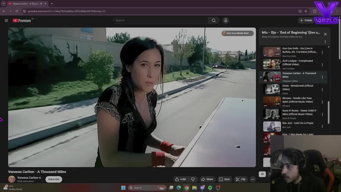341x192 pixels.
Task: Click the URL in the address bar
Action: [67, 11]
